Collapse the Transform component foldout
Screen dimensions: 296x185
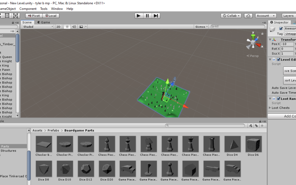coord(270,40)
